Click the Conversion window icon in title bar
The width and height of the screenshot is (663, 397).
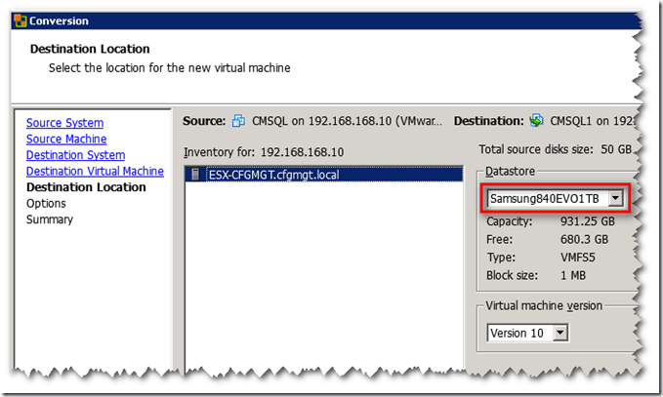click(x=19, y=20)
